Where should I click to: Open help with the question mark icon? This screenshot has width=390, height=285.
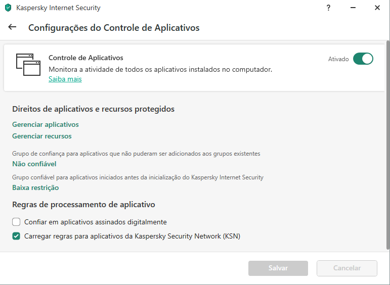pyautogui.click(x=328, y=8)
